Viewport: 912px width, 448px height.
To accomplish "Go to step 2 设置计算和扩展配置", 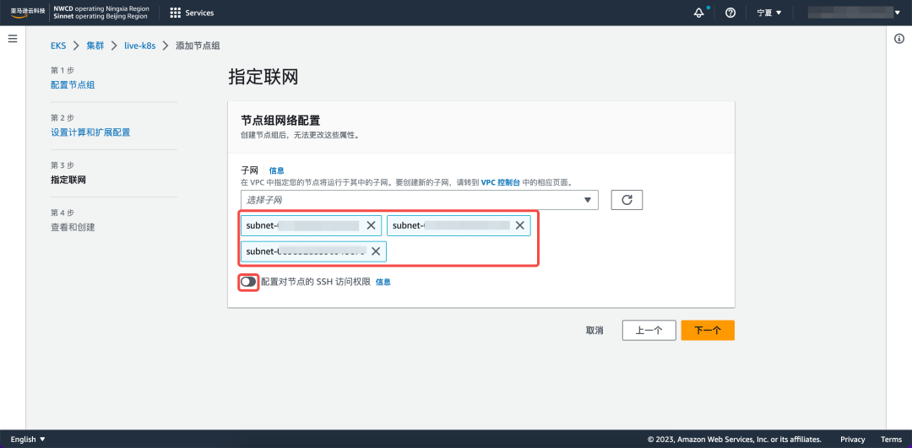I will (x=90, y=132).
